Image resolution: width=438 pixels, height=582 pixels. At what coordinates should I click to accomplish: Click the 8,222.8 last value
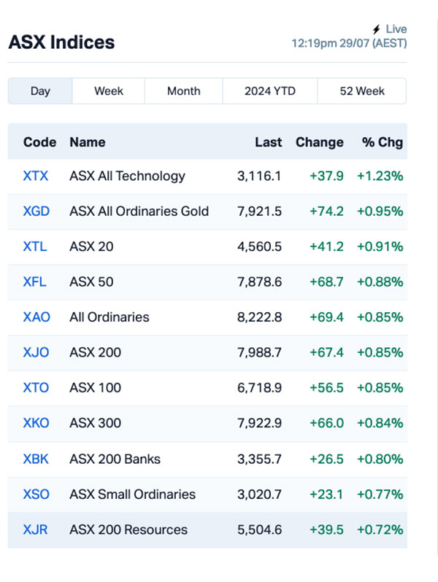tap(260, 317)
